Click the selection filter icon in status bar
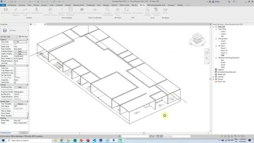 coord(242,136)
